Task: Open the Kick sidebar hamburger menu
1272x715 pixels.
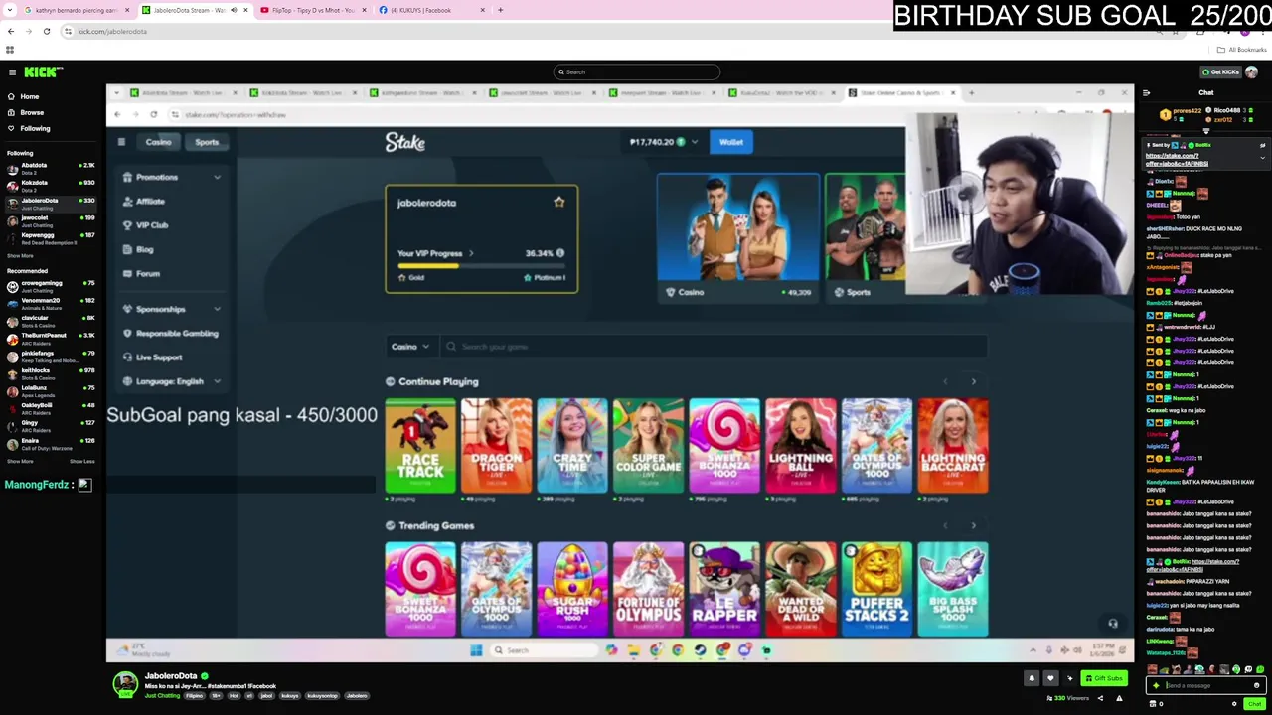Action: coord(12,71)
